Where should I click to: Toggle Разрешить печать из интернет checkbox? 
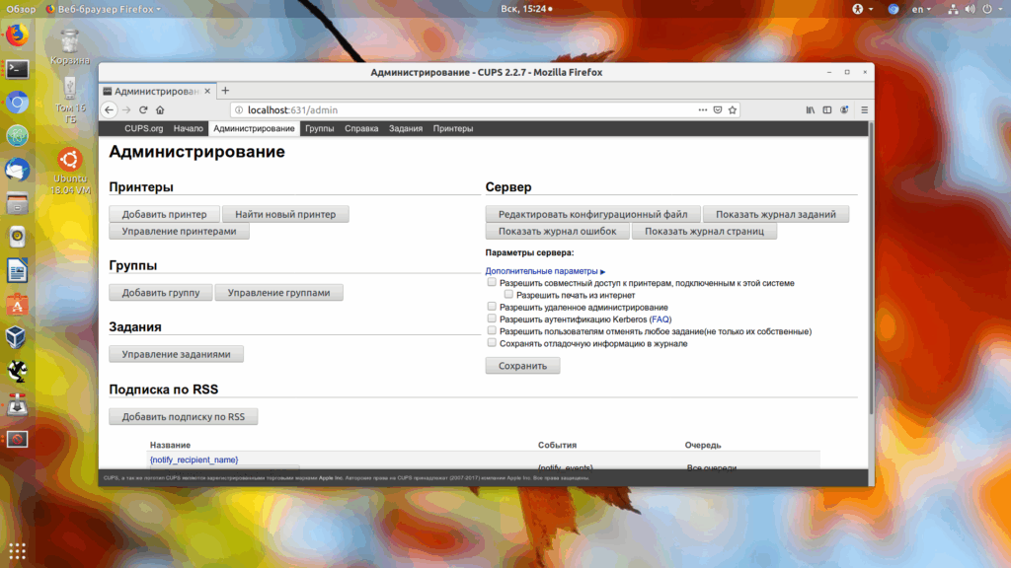pos(508,294)
